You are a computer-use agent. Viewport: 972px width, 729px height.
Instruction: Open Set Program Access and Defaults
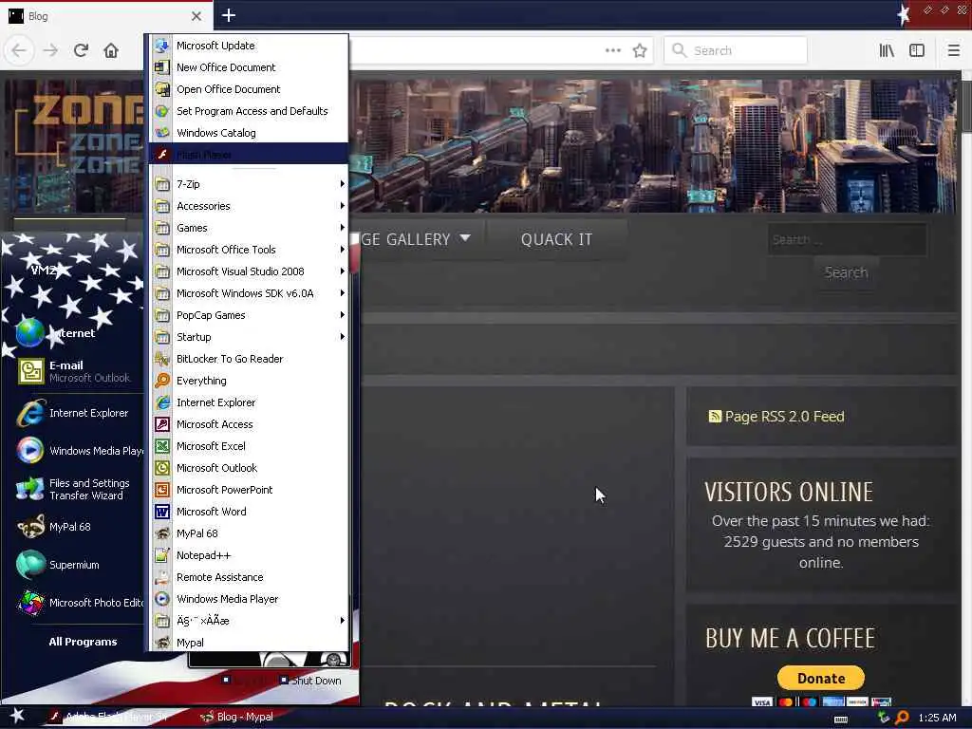point(249,111)
